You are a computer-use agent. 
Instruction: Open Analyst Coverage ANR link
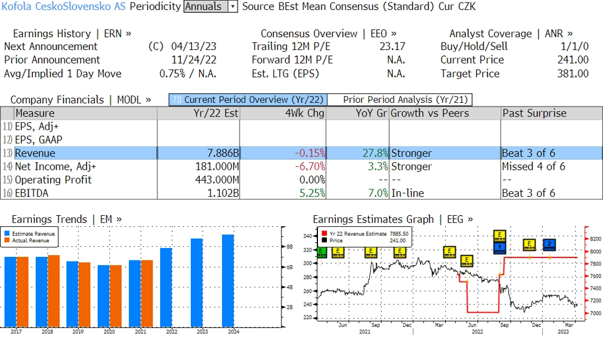(x=511, y=34)
